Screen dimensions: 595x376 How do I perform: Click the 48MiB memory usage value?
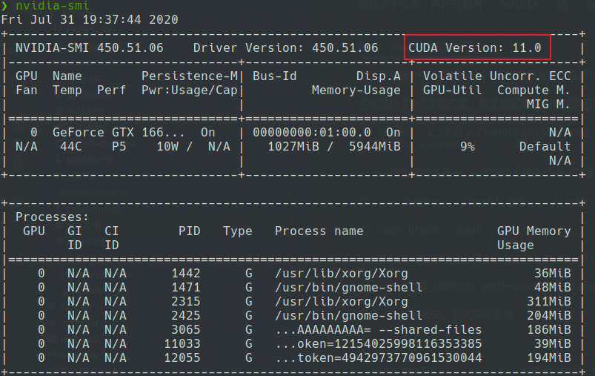553,287
